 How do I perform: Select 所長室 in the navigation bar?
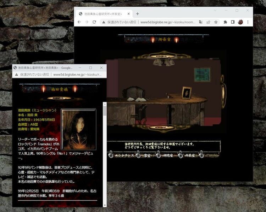(190, 155)
